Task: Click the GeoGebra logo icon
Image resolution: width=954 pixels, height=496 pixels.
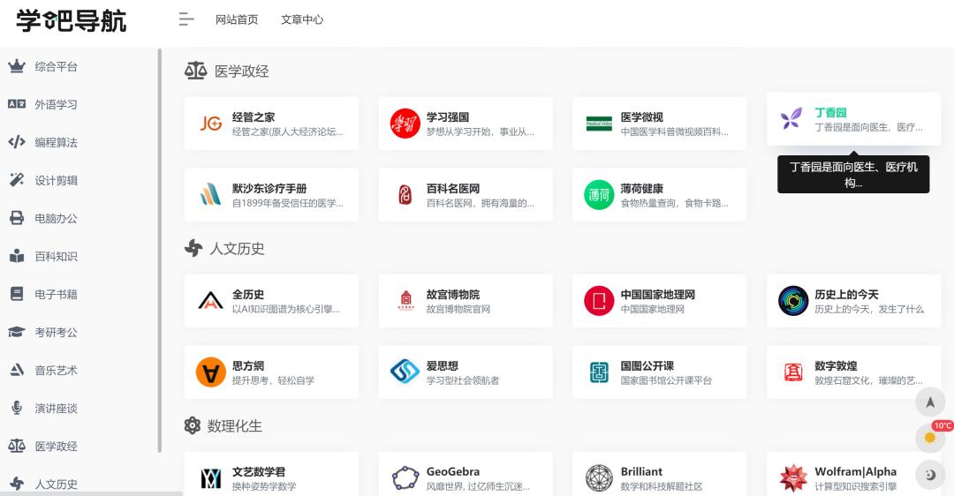Action: coord(405,477)
